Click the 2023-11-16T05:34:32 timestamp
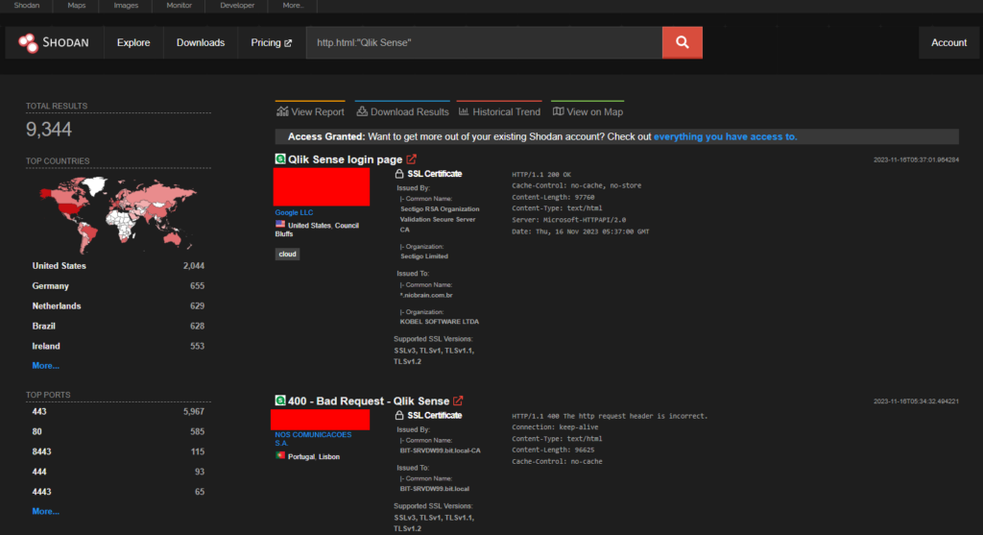Image resolution: width=983 pixels, height=535 pixels. point(916,401)
